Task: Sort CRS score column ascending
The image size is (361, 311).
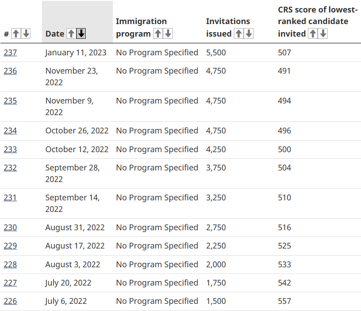Action: 313,33
